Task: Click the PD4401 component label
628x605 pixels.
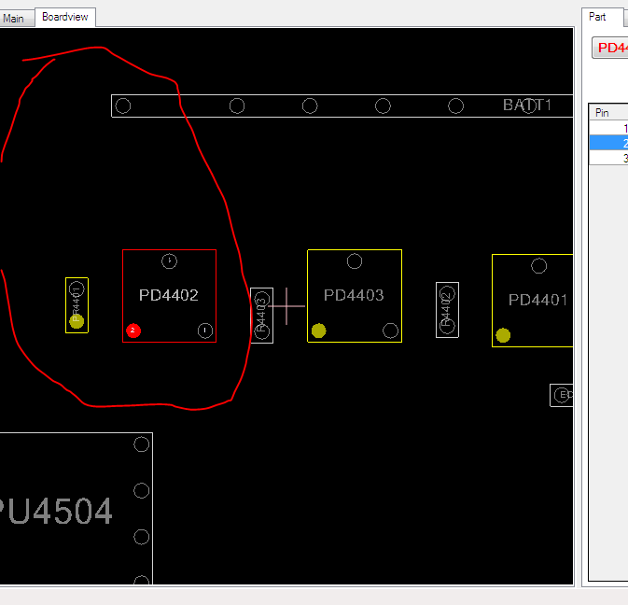Action: tap(537, 300)
